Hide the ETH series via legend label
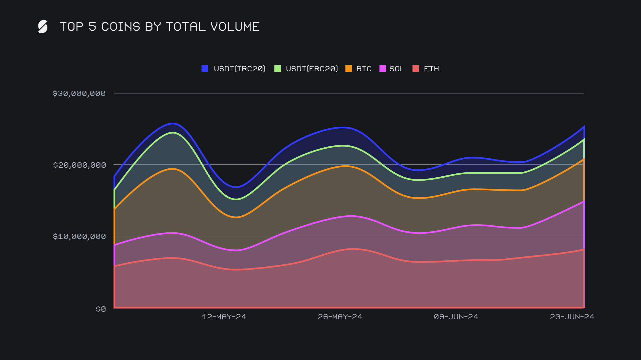This screenshot has height=360, width=641. coord(431,69)
